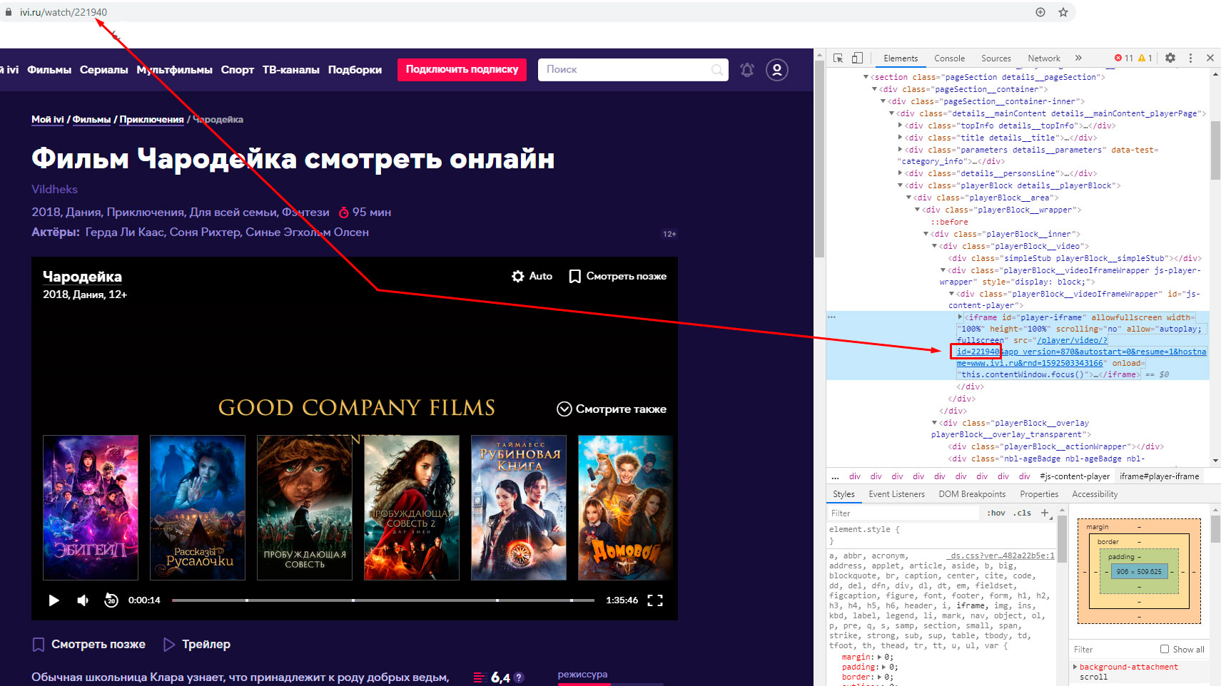Click the notification bell icon on ivi

click(747, 70)
